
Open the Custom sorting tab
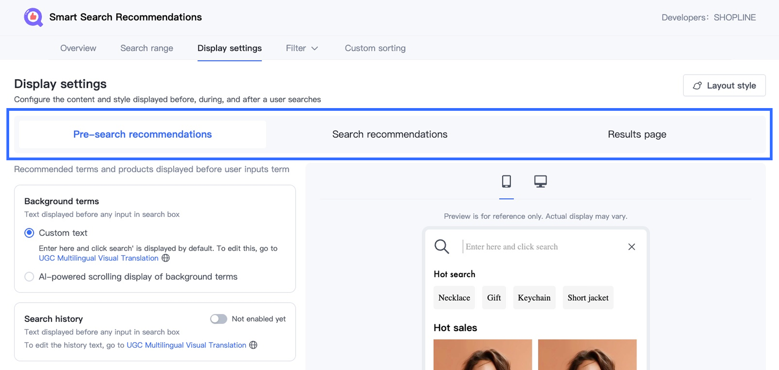tap(375, 48)
